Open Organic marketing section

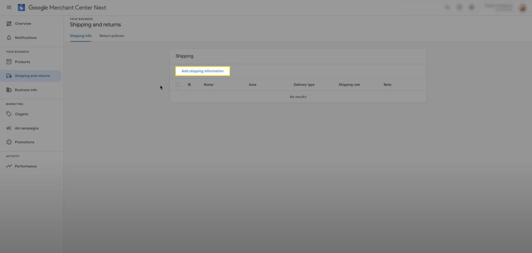click(22, 114)
